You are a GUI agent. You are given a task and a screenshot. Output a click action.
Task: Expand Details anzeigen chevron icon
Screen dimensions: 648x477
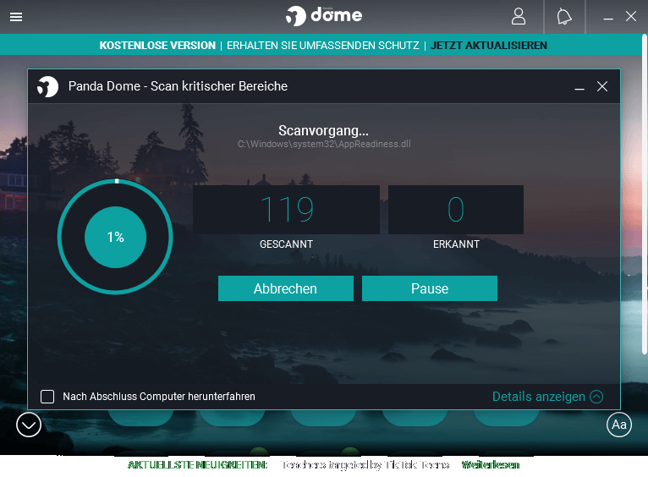(596, 397)
